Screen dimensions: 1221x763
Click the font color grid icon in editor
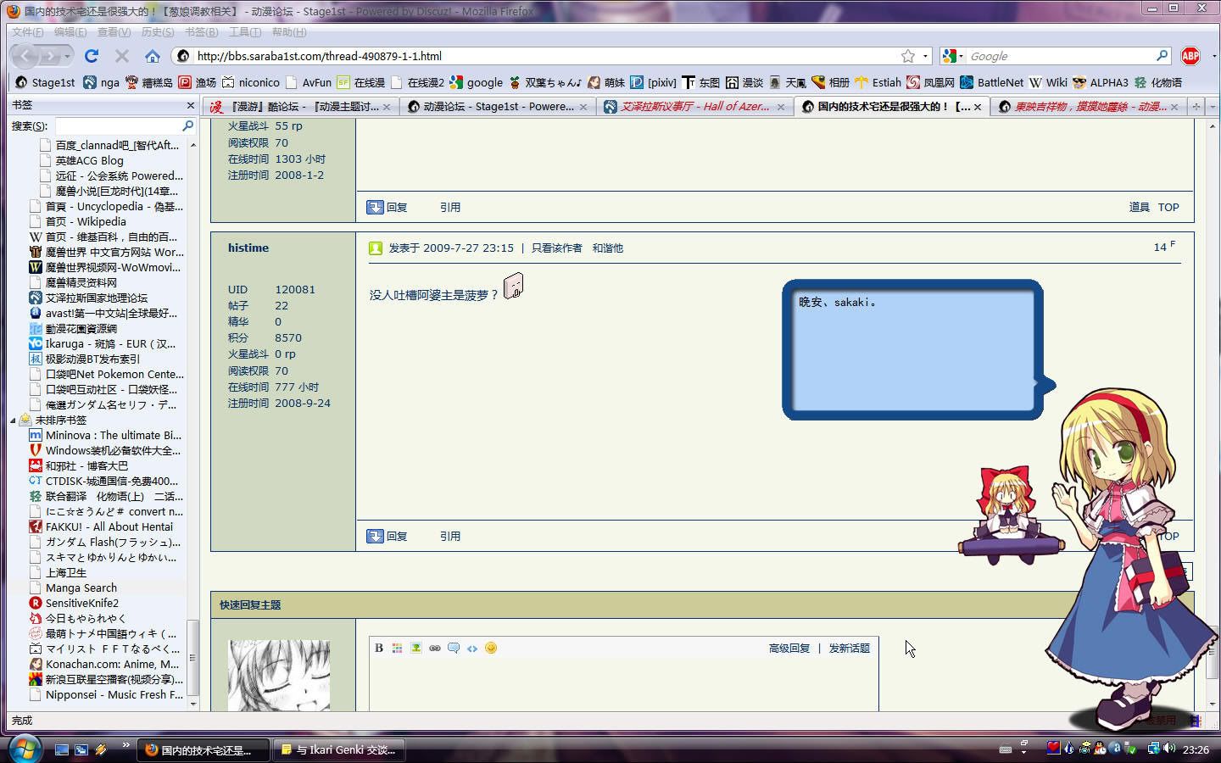coord(397,648)
